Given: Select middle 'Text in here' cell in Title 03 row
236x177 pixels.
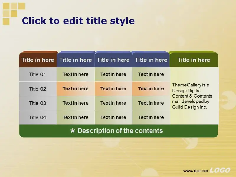Looking at the screenshot, I should [113, 103].
